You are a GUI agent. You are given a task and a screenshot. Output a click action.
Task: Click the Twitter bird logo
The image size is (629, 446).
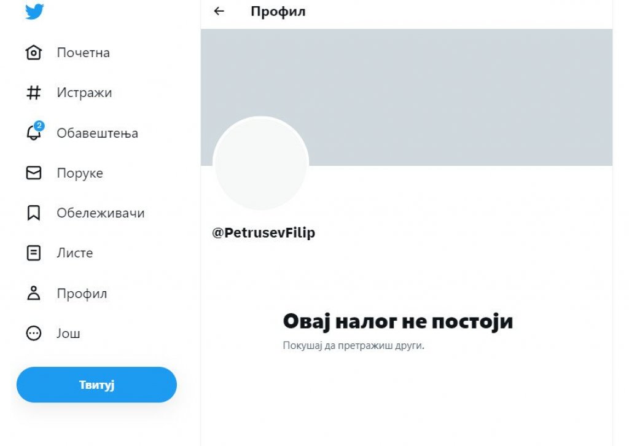click(34, 11)
